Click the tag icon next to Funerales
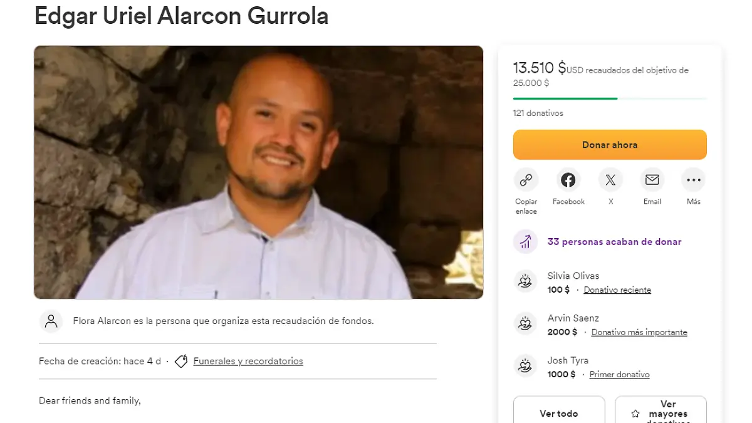Viewport: 752px width, 423px height. (x=181, y=361)
